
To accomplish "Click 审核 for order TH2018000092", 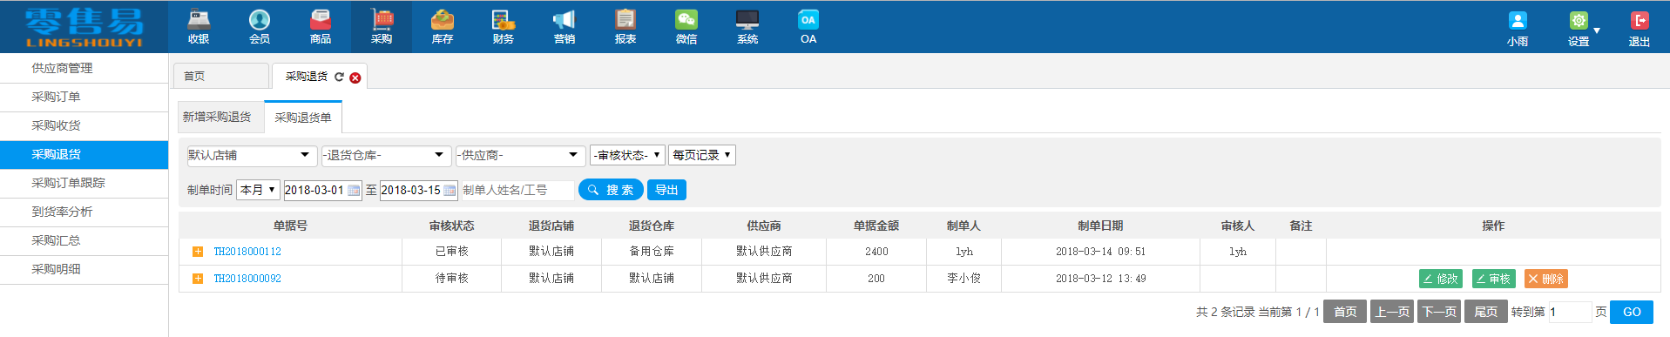I will tap(1493, 279).
